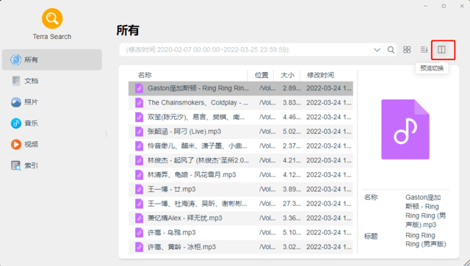Screen dimensions: 470x266
Task: Click the large purple music preview thumbnail
Action: point(405,129)
